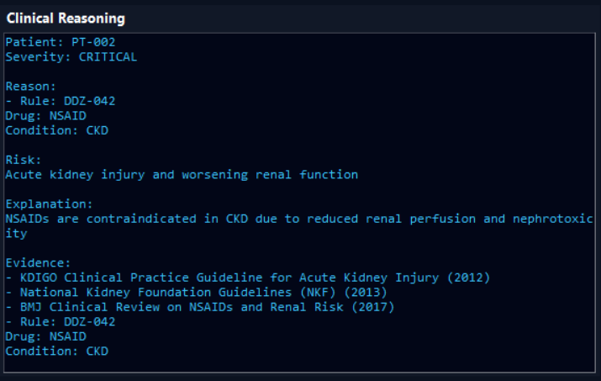Click the Acute kidney injury risk text
601x381 pixels.
[x=182, y=175]
